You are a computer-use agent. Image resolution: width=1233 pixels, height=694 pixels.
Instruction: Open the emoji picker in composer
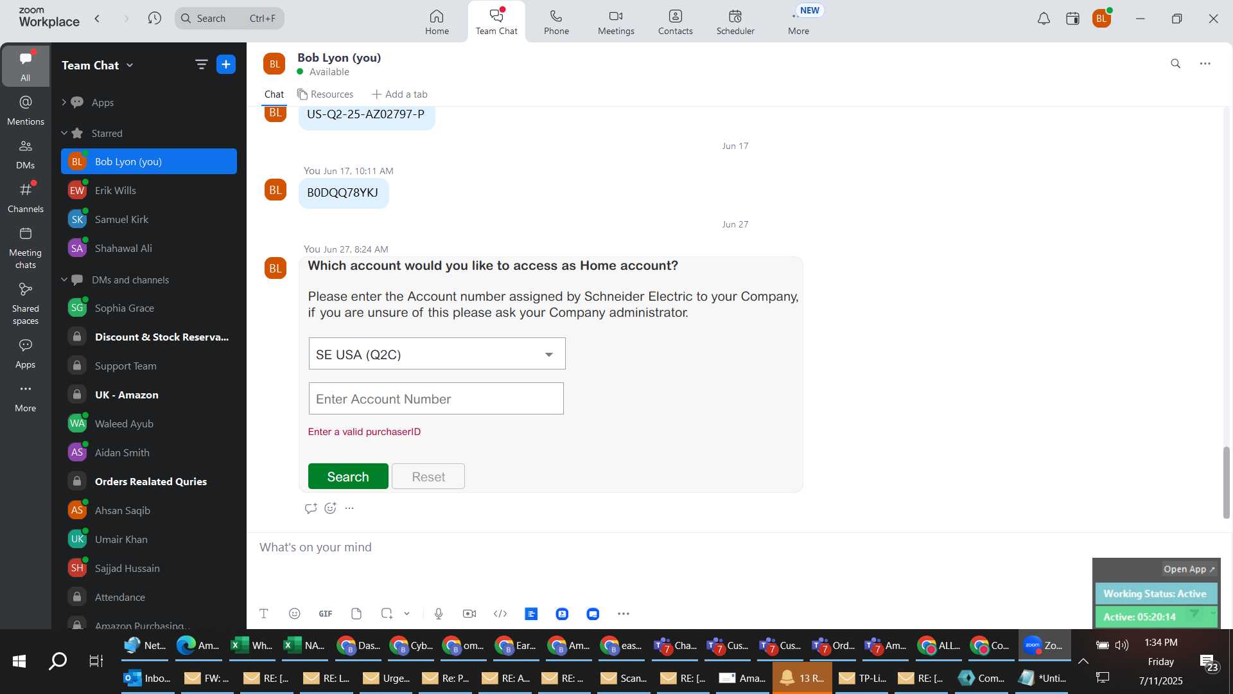coord(295,614)
